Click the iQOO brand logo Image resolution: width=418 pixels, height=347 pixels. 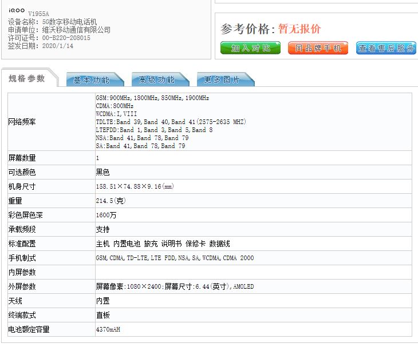[x=17, y=10]
